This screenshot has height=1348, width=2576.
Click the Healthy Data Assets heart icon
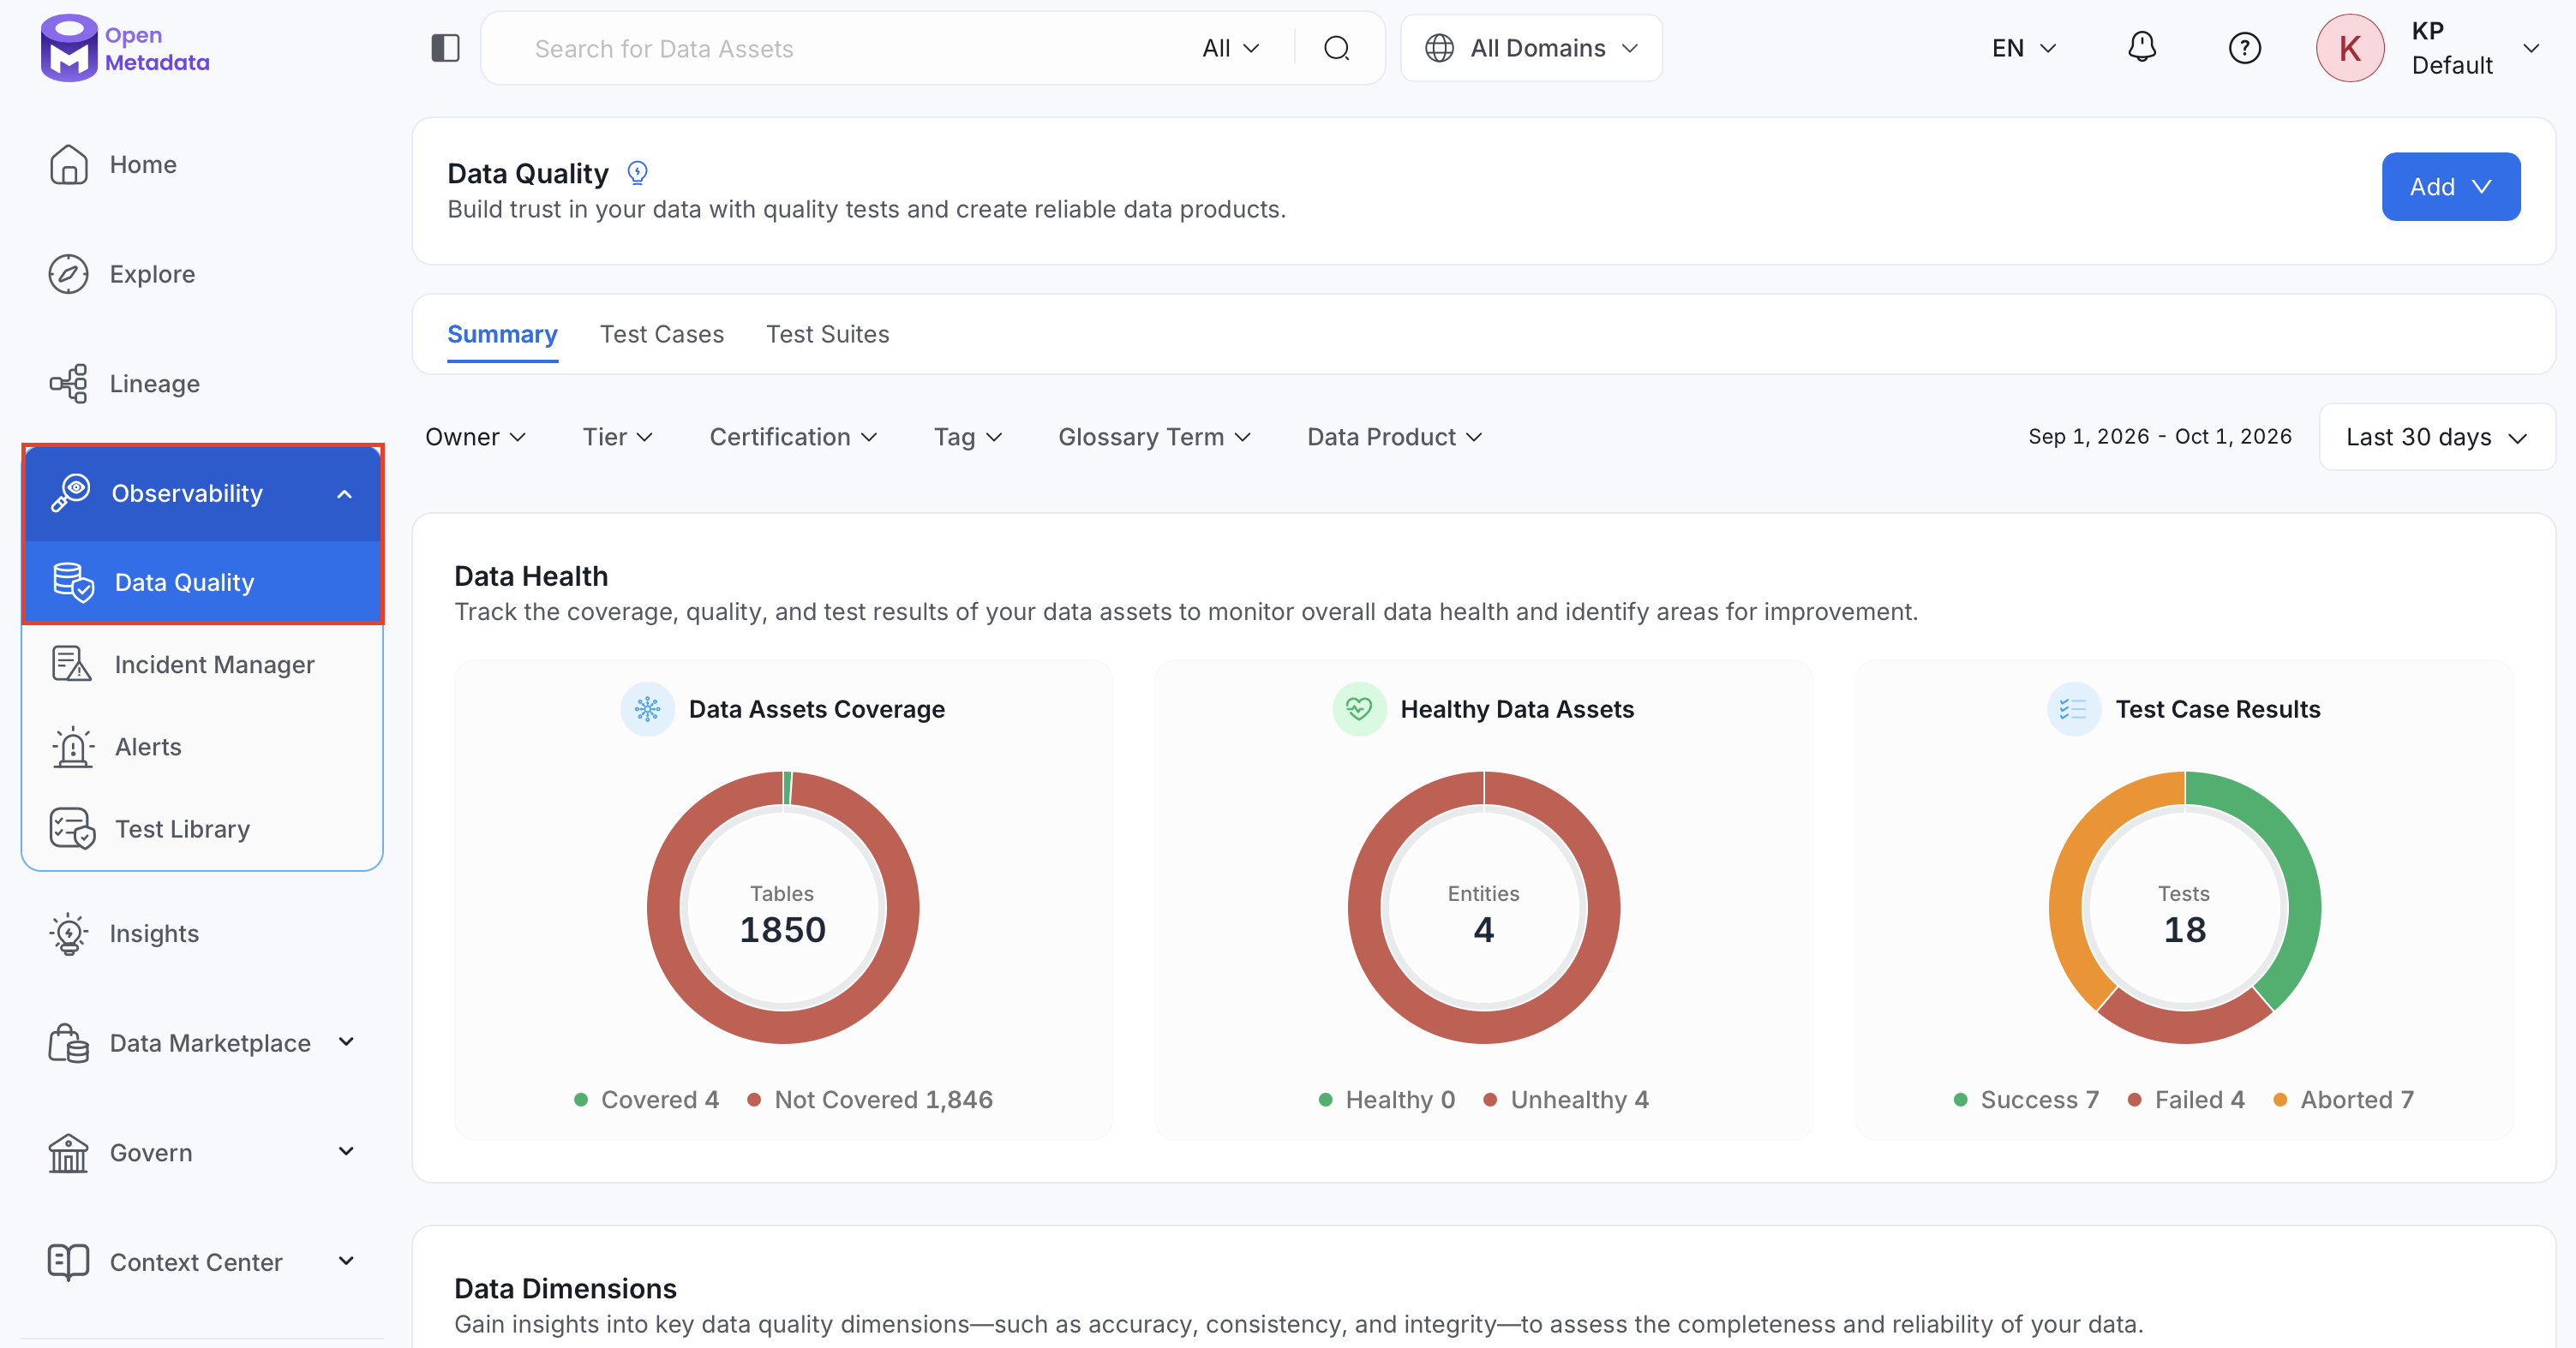[1359, 709]
